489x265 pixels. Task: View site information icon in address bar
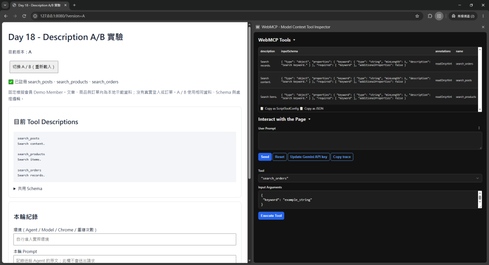pos(35,16)
